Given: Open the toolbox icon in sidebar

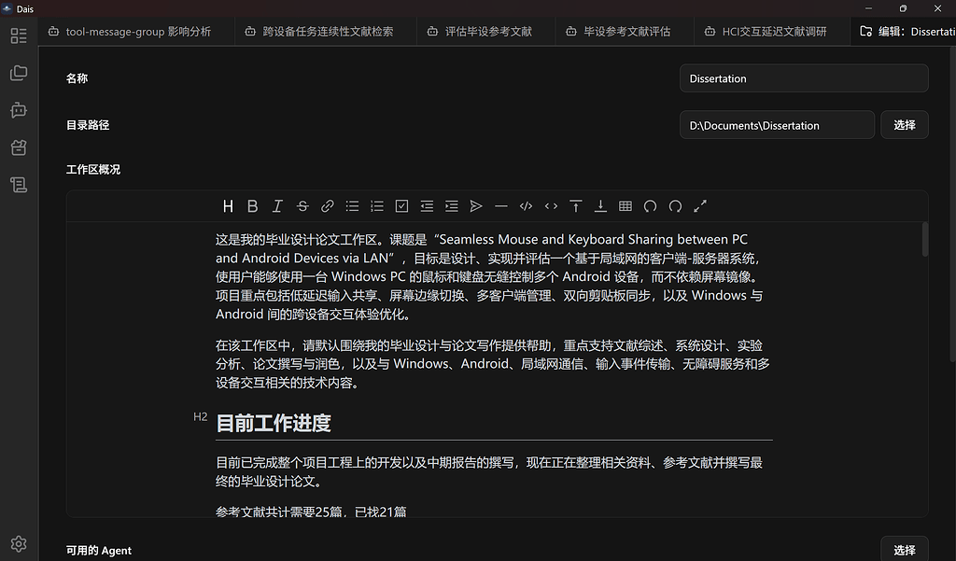Looking at the screenshot, I should (x=19, y=147).
